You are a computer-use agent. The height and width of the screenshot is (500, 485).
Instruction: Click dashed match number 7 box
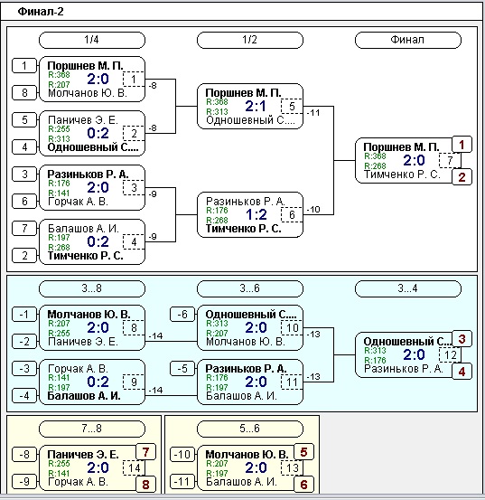click(450, 160)
